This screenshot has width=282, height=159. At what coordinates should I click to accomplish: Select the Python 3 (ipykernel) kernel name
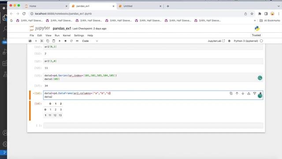tap(246, 41)
